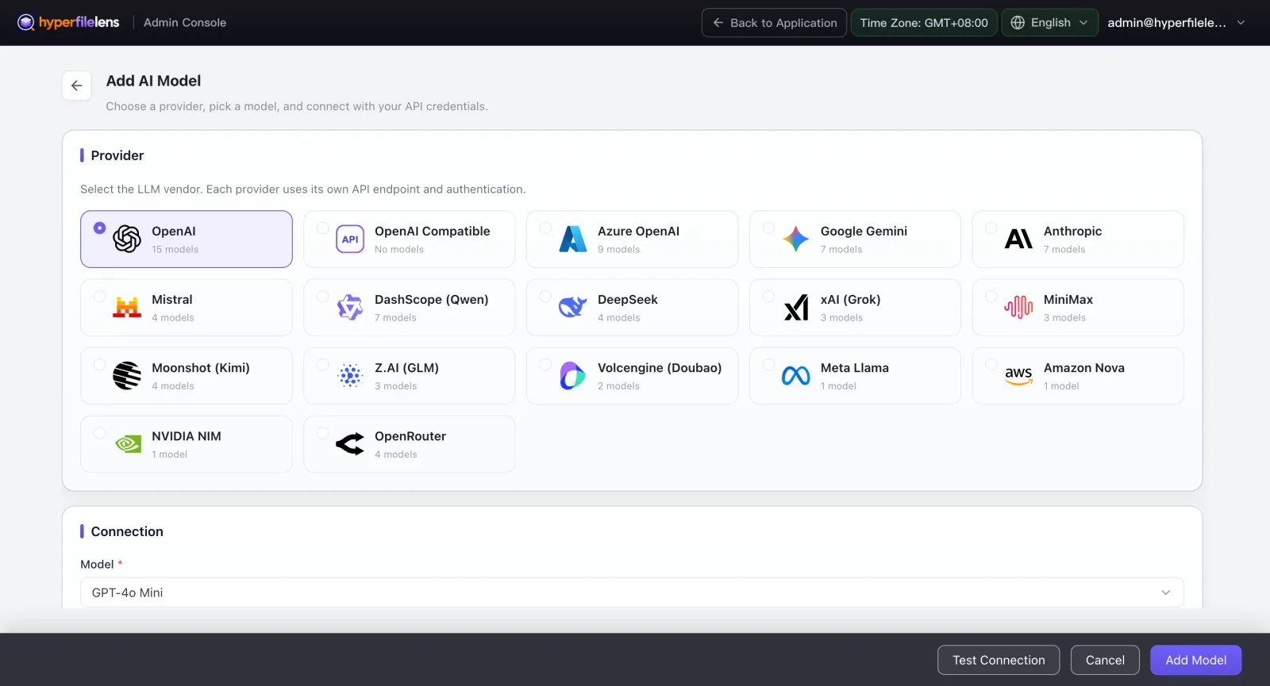Click the '9 models' text under Azure OpenAI

(618, 249)
